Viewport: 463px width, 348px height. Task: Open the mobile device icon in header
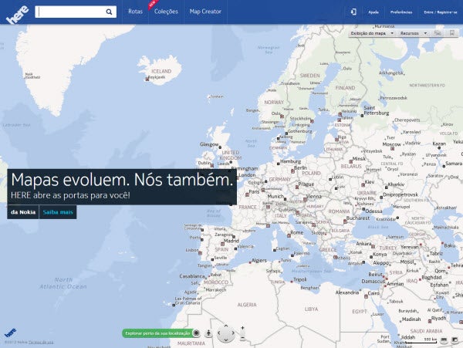click(x=353, y=12)
